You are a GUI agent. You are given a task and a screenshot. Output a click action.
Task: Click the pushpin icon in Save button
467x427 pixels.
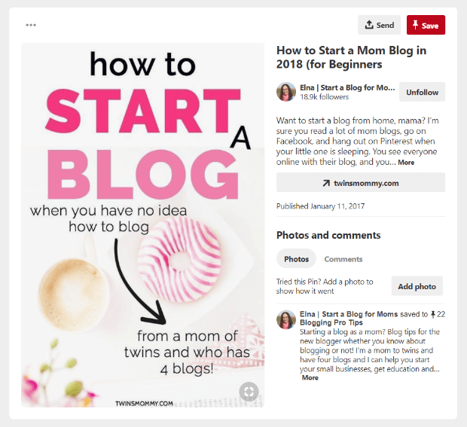[x=415, y=25]
